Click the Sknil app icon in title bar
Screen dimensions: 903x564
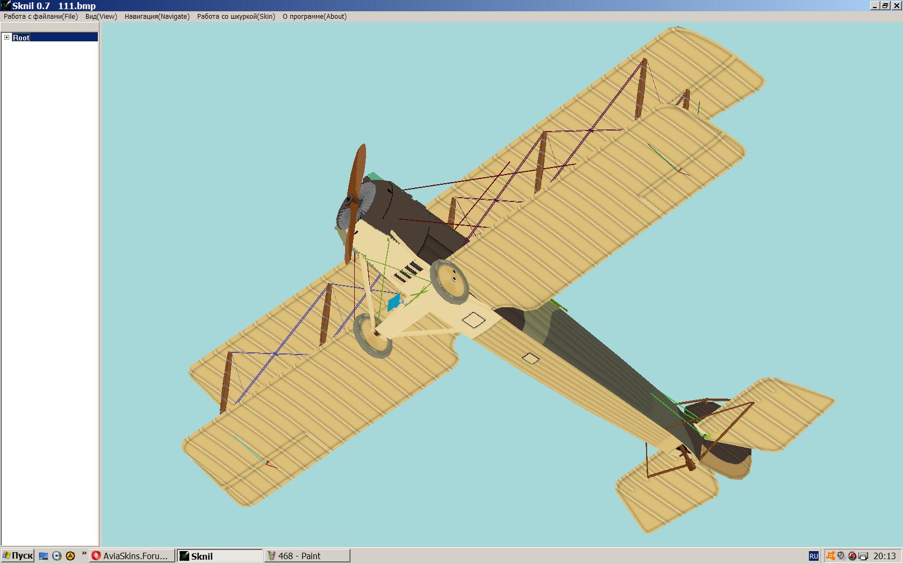coord(6,5)
